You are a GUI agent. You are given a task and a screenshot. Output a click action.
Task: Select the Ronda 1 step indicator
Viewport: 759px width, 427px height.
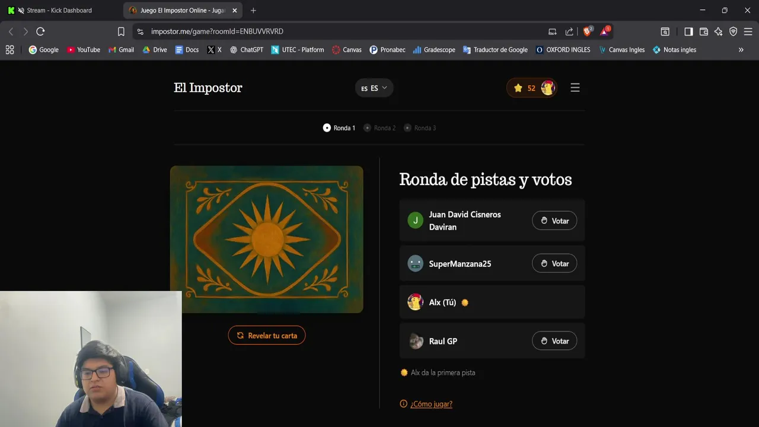tap(339, 128)
